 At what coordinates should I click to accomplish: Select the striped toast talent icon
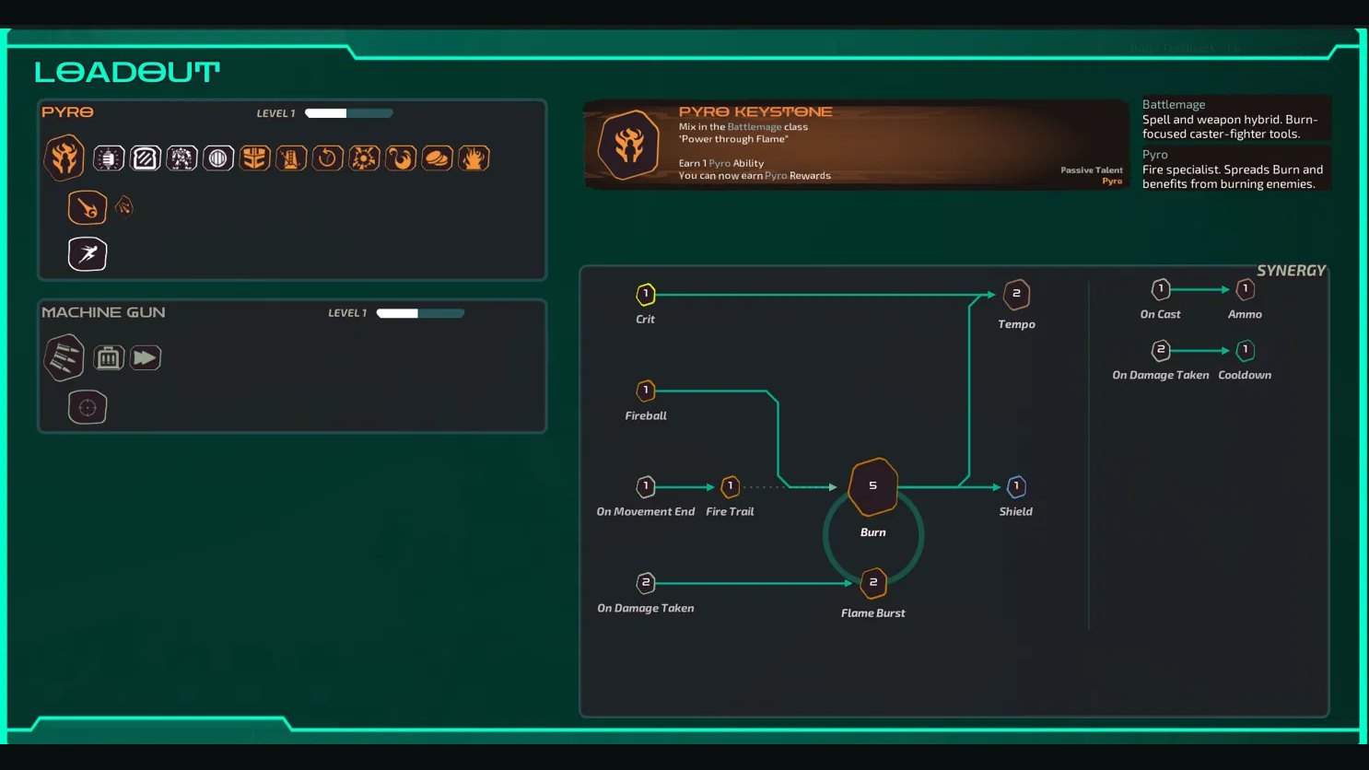click(146, 158)
